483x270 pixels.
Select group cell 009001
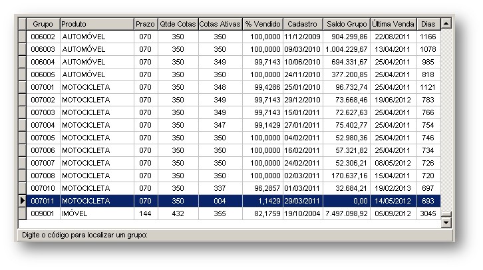(43, 213)
